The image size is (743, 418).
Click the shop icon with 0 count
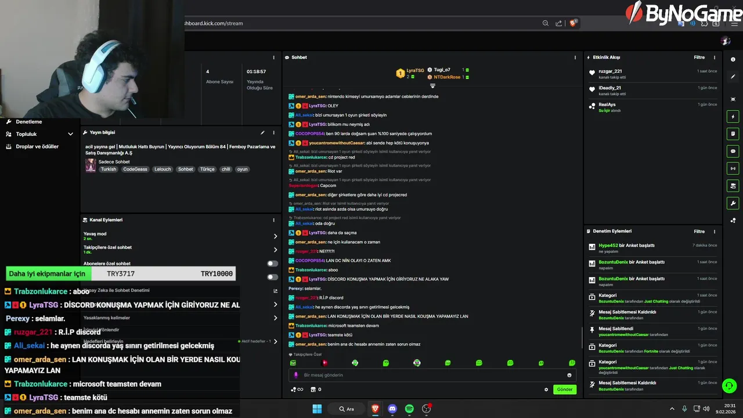pos(316,390)
